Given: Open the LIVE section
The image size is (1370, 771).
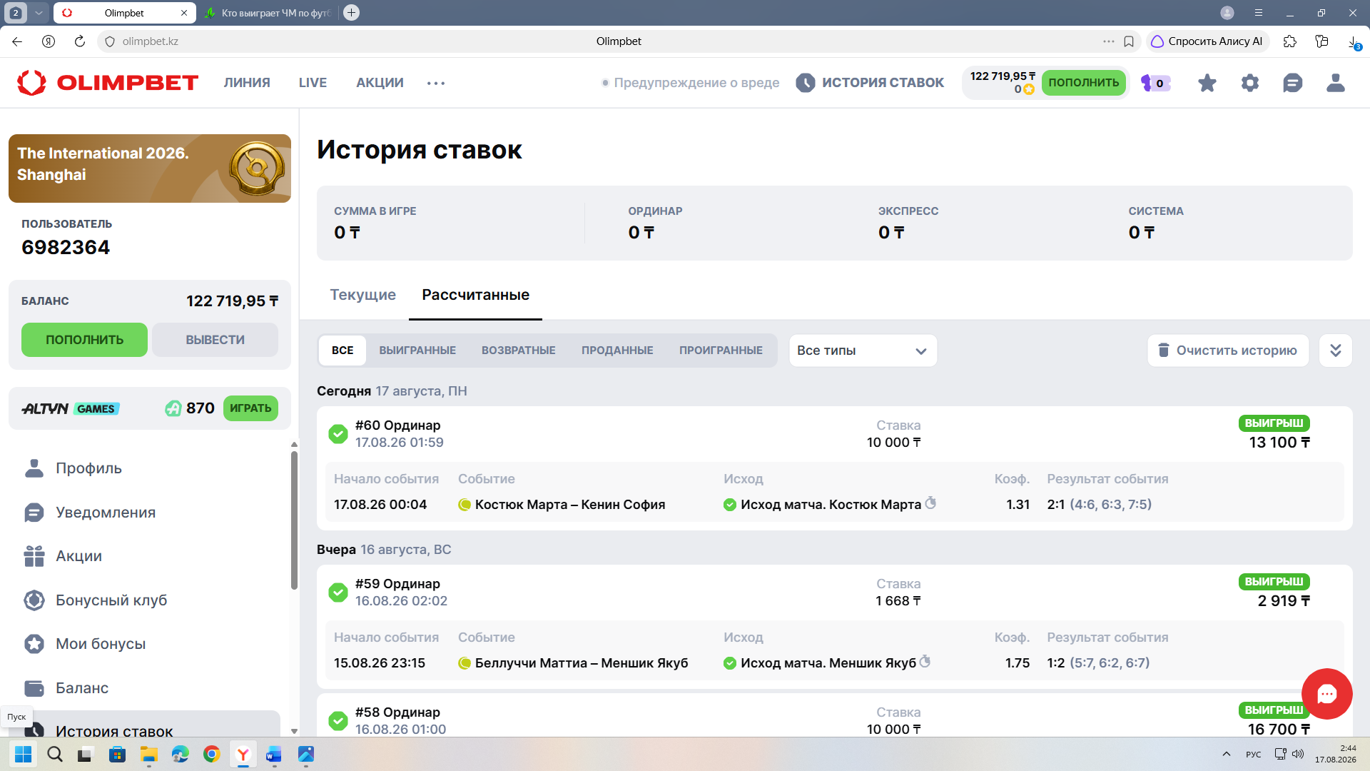Looking at the screenshot, I should (313, 83).
